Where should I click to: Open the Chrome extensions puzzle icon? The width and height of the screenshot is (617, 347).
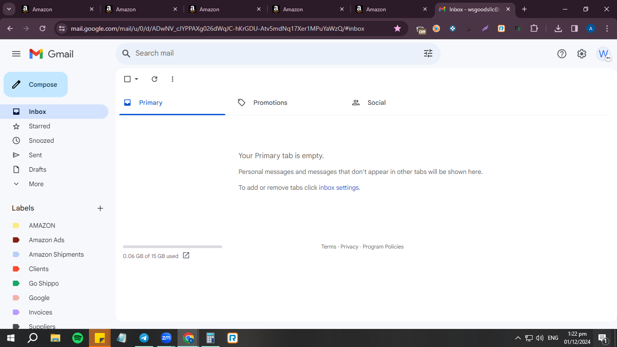(x=534, y=28)
